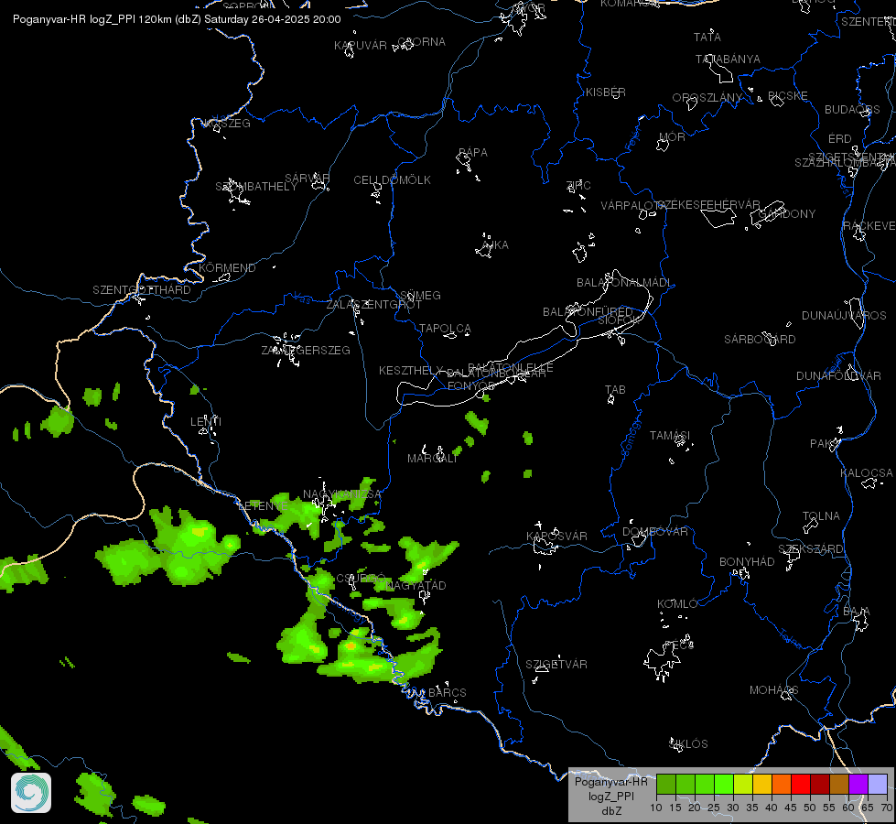
Task: Click the LETENYE label
Action: coord(263,506)
